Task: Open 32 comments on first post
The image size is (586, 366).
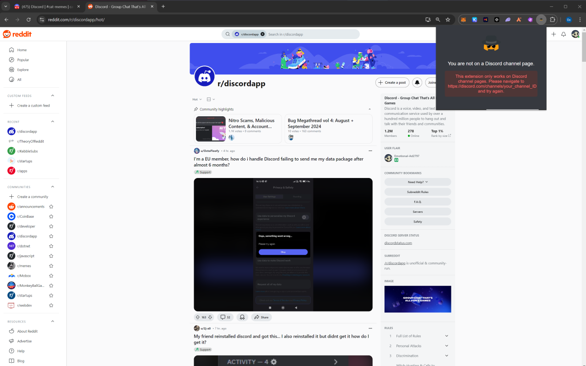Action: [x=225, y=317]
